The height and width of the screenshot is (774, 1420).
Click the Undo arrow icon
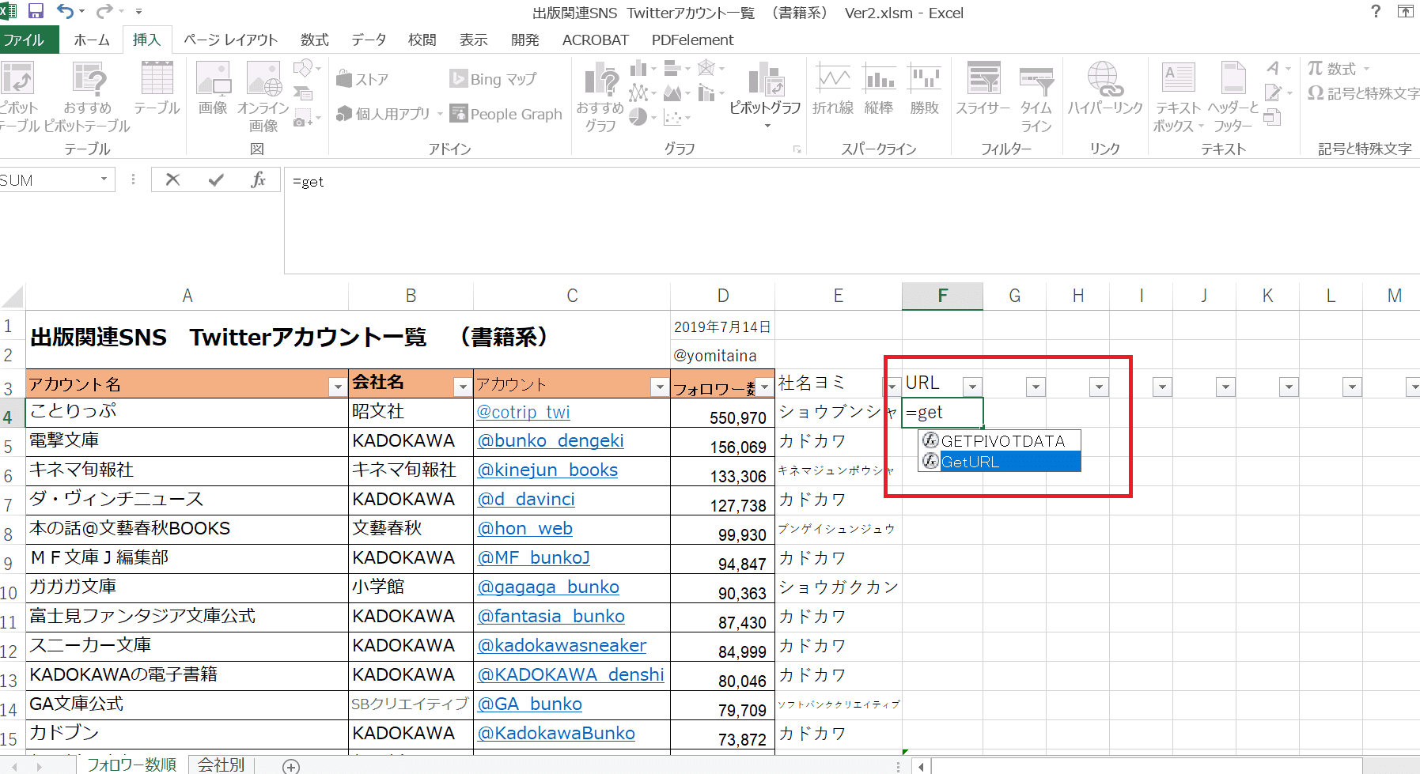(x=66, y=11)
